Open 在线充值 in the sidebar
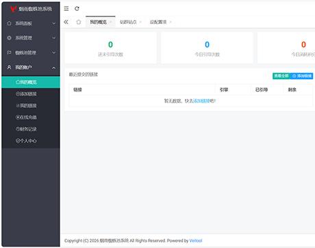Screen dimensions: 315x248 [x=31, y=118]
